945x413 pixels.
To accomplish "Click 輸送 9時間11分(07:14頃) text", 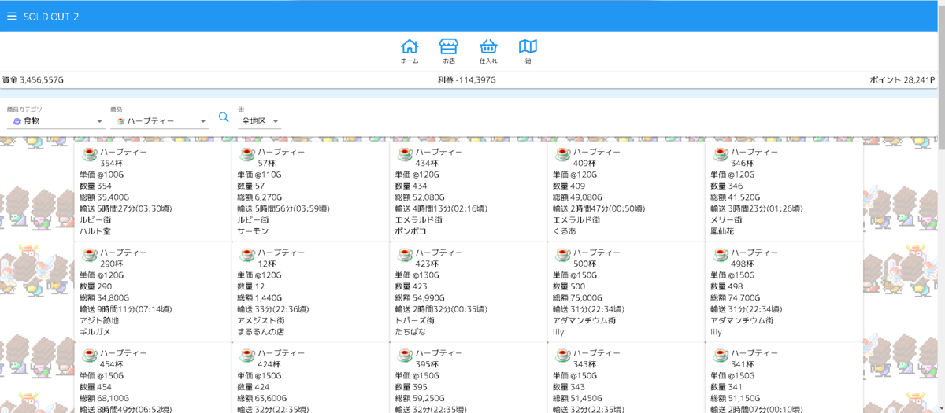I will point(126,309).
